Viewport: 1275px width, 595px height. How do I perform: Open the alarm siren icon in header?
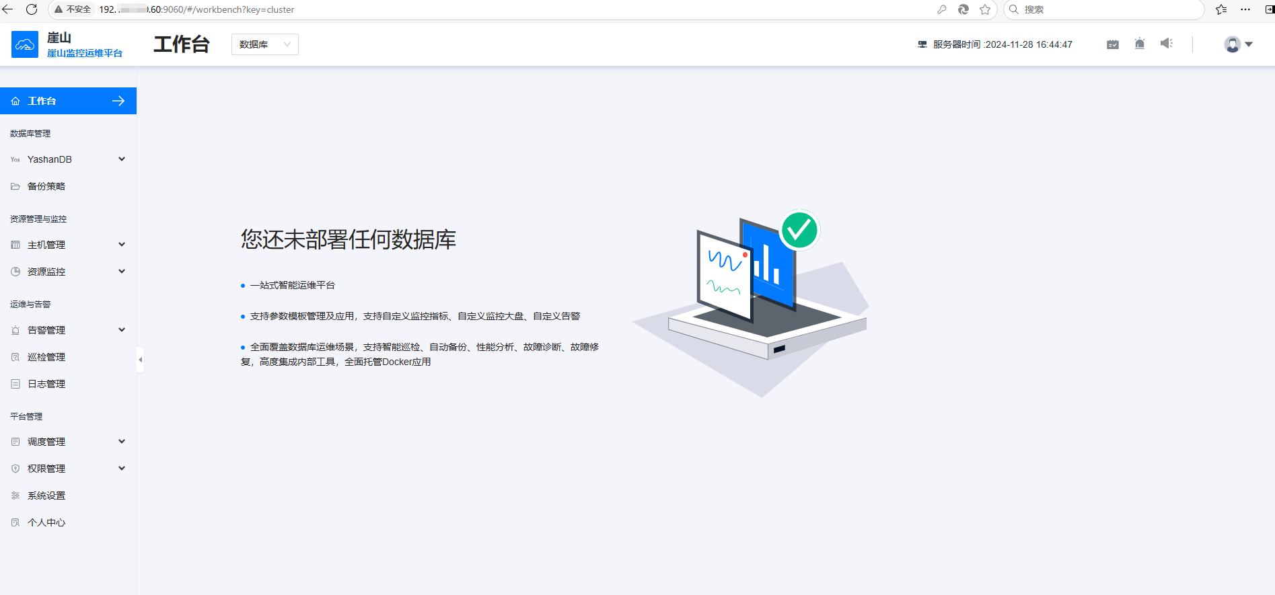click(x=1140, y=44)
